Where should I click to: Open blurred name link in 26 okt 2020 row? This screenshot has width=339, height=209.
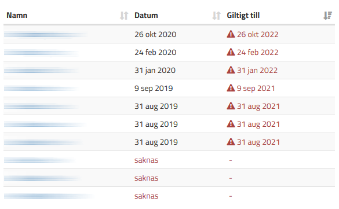(x=45, y=35)
